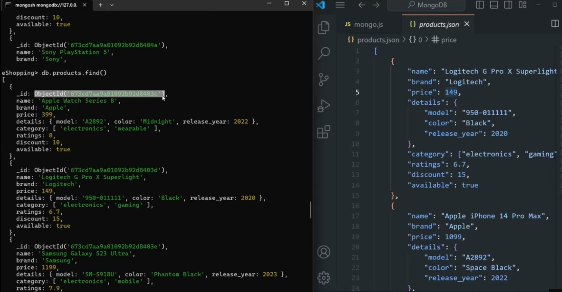
Task: Toggle the secondary side bar layout icon
Action: pyautogui.click(x=508, y=5)
